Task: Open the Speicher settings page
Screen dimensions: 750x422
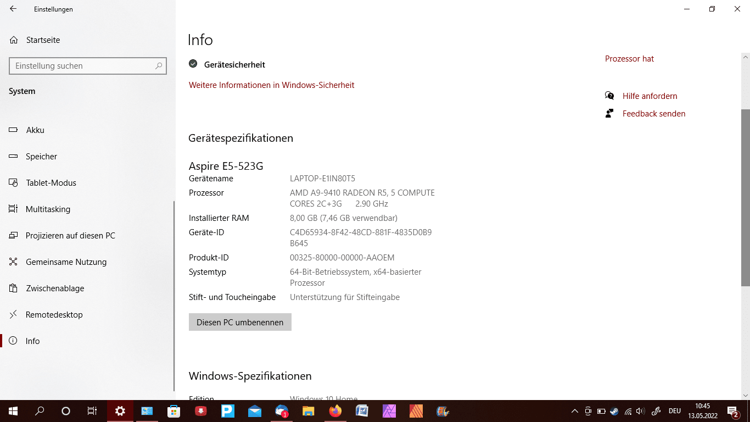Action: [41, 157]
